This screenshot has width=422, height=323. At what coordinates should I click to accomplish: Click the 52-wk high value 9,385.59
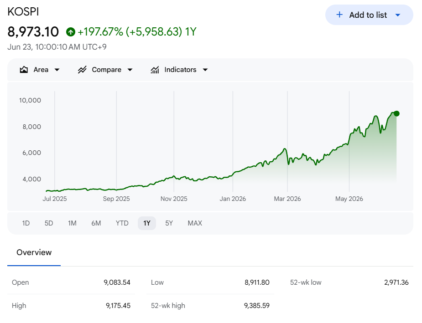(x=257, y=306)
